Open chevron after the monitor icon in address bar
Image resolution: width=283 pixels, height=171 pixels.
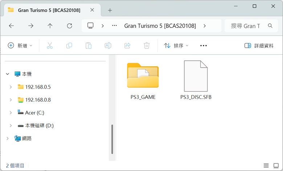coord(103,26)
